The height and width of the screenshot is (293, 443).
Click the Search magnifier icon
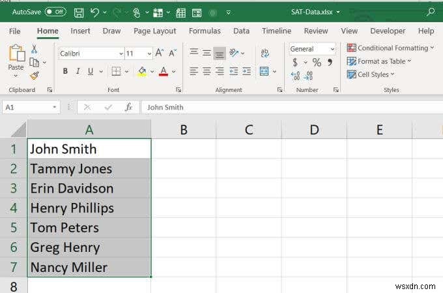click(x=431, y=12)
